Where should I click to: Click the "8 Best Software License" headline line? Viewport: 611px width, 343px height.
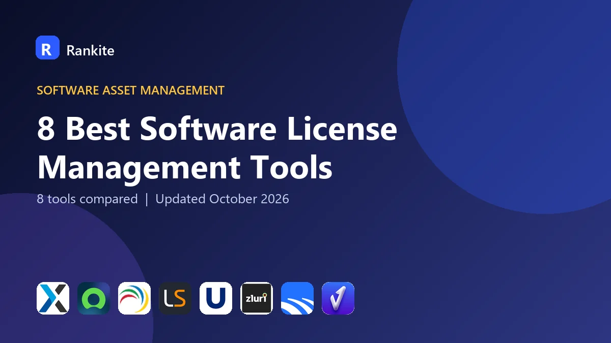pyautogui.click(x=217, y=129)
